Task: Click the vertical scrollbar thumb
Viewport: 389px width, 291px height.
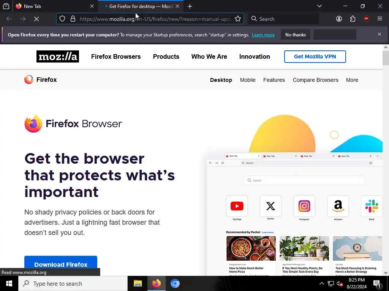Action: (x=386, y=58)
